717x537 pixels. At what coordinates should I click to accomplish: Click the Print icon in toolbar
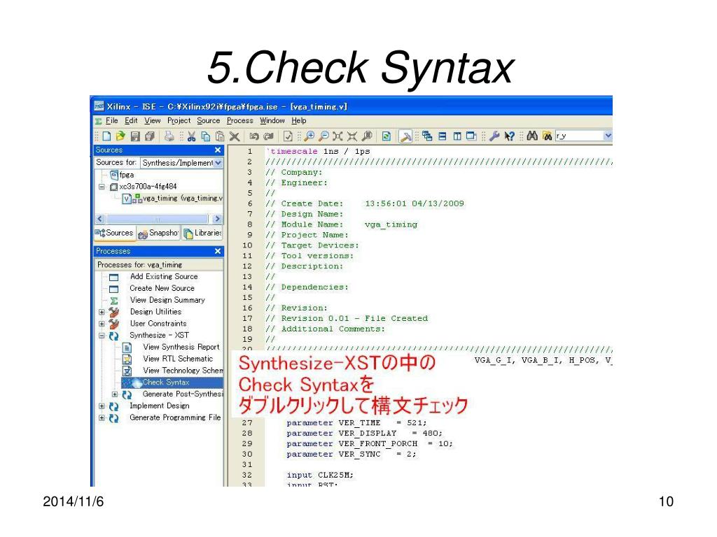pyautogui.click(x=169, y=136)
